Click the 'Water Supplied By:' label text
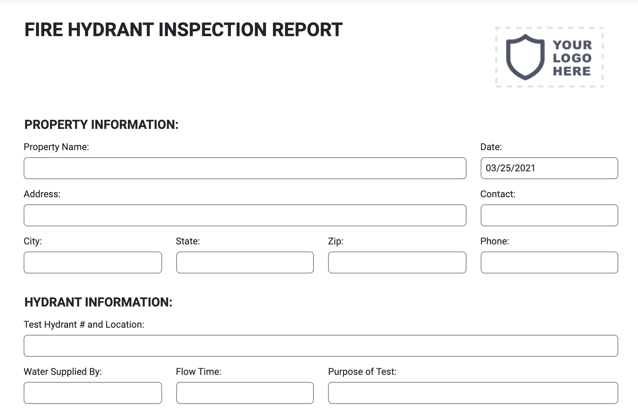Viewport: 638px width, 411px height. (x=63, y=372)
